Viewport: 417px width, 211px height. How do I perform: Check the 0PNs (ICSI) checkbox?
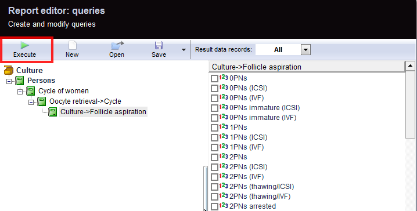click(214, 88)
